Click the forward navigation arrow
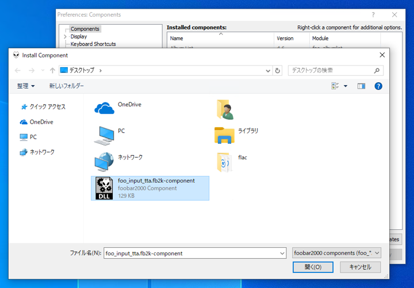414x288 pixels. [32, 71]
